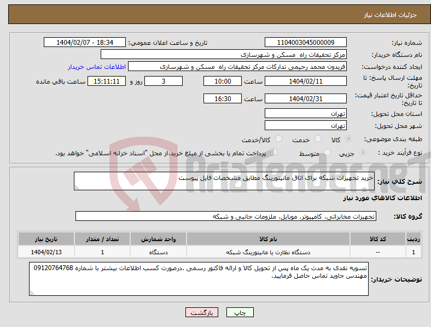Click the resize handle of description textarea
The height and width of the screenshot is (327, 431).
(x=77, y=188)
